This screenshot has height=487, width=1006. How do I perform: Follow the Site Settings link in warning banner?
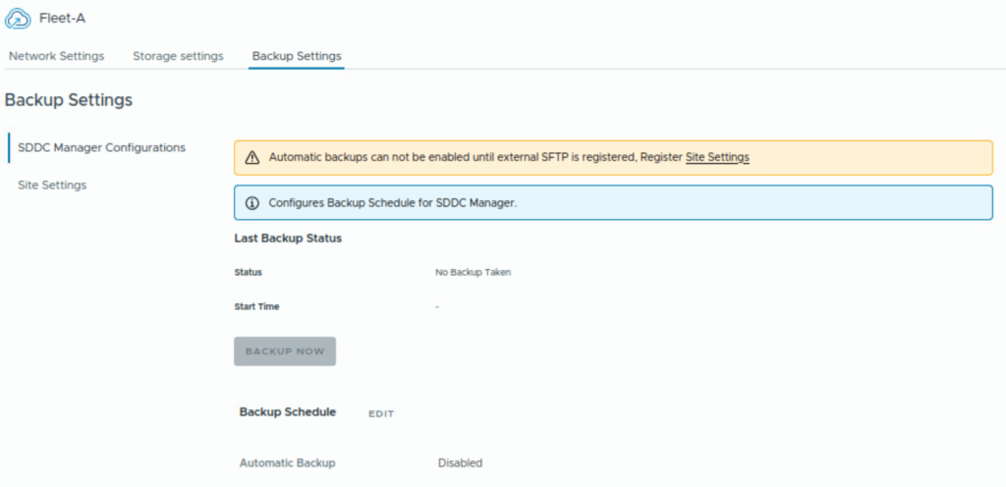pyautogui.click(x=717, y=157)
